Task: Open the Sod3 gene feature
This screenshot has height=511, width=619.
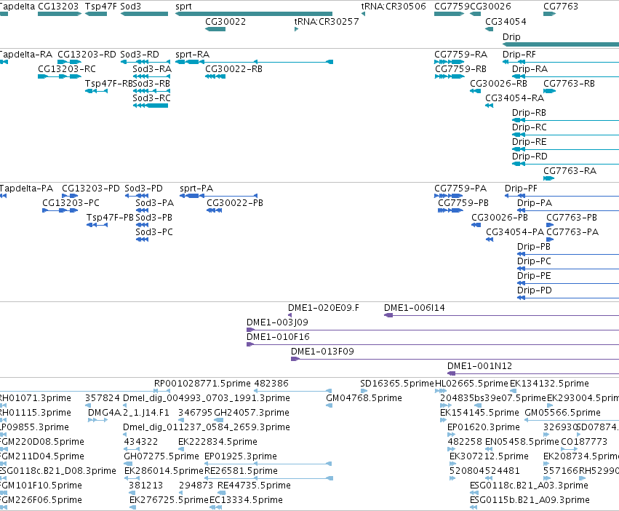Action: click(x=144, y=14)
